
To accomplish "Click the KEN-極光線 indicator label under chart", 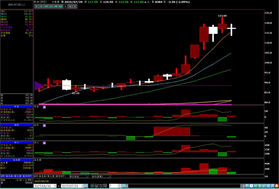I will pos(50,176).
